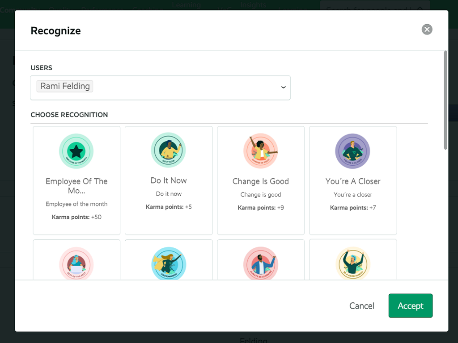
Task: Pick the Always Be Learning badge
Action: pyautogui.click(x=261, y=264)
